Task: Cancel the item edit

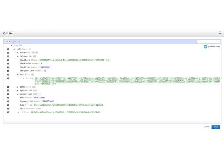Action: [x=206, y=127]
